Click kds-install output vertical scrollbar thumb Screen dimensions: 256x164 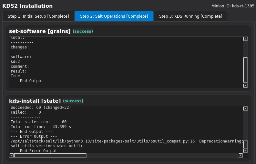245,144
